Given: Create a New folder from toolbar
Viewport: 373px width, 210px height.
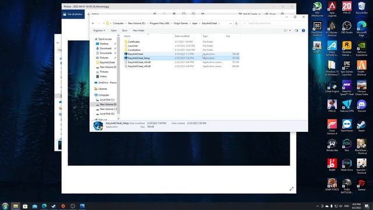Looking at the screenshot, I should (139, 30).
